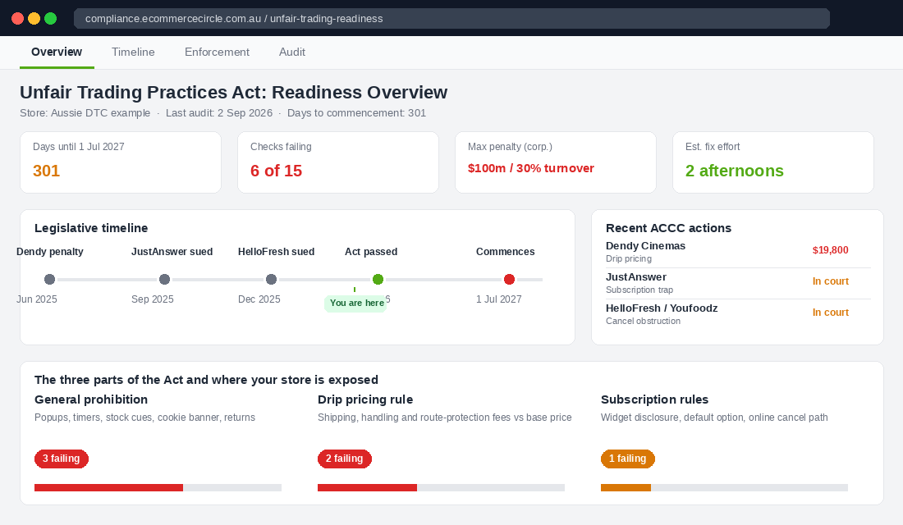Click the 'Drip pricing' subtitle under Dendy Cinemas
Viewport: 903px width, 525px height.
[x=629, y=259]
